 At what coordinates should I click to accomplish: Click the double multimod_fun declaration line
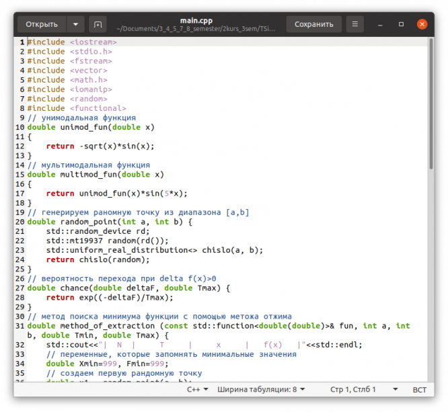pyautogui.click(x=95, y=174)
